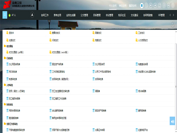Click the 制度审批表 form icon

tap(7, 79)
